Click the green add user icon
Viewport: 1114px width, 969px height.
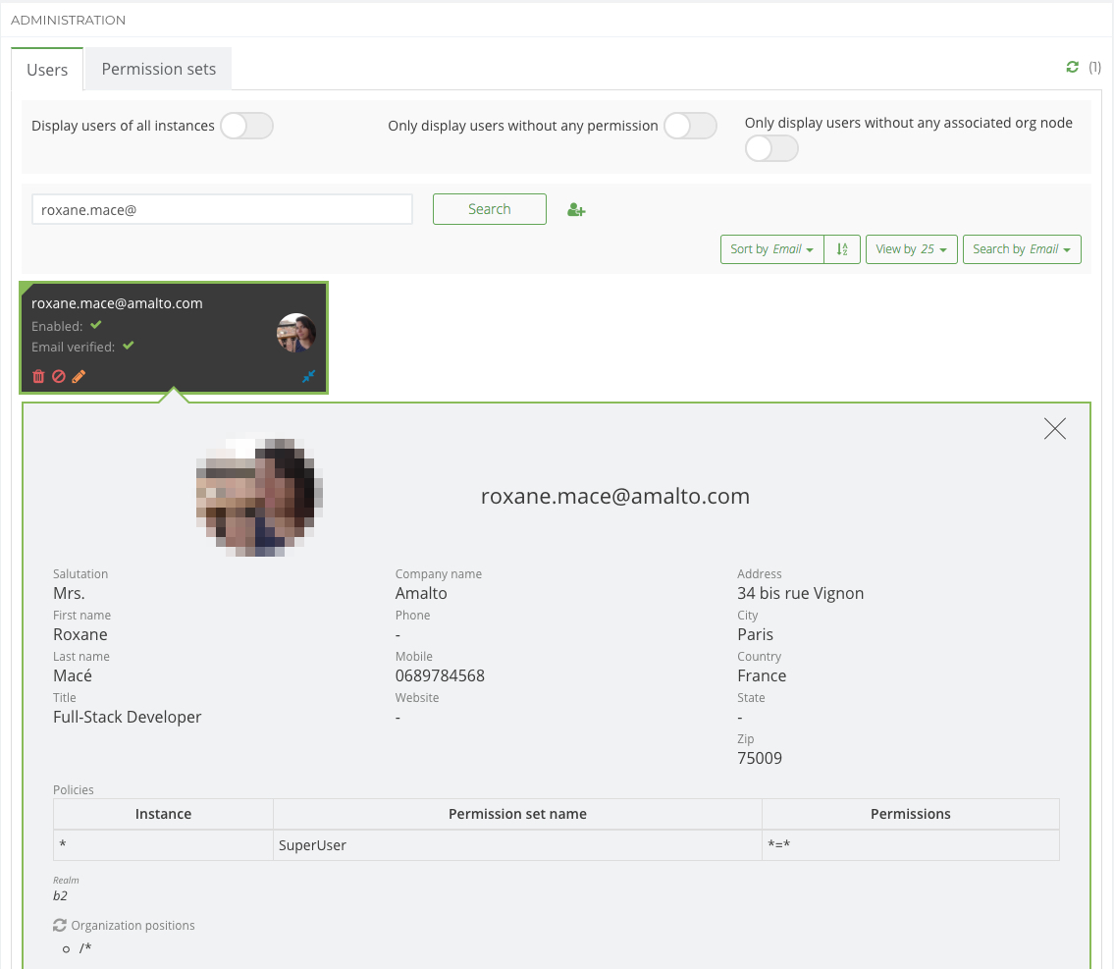click(576, 210)
